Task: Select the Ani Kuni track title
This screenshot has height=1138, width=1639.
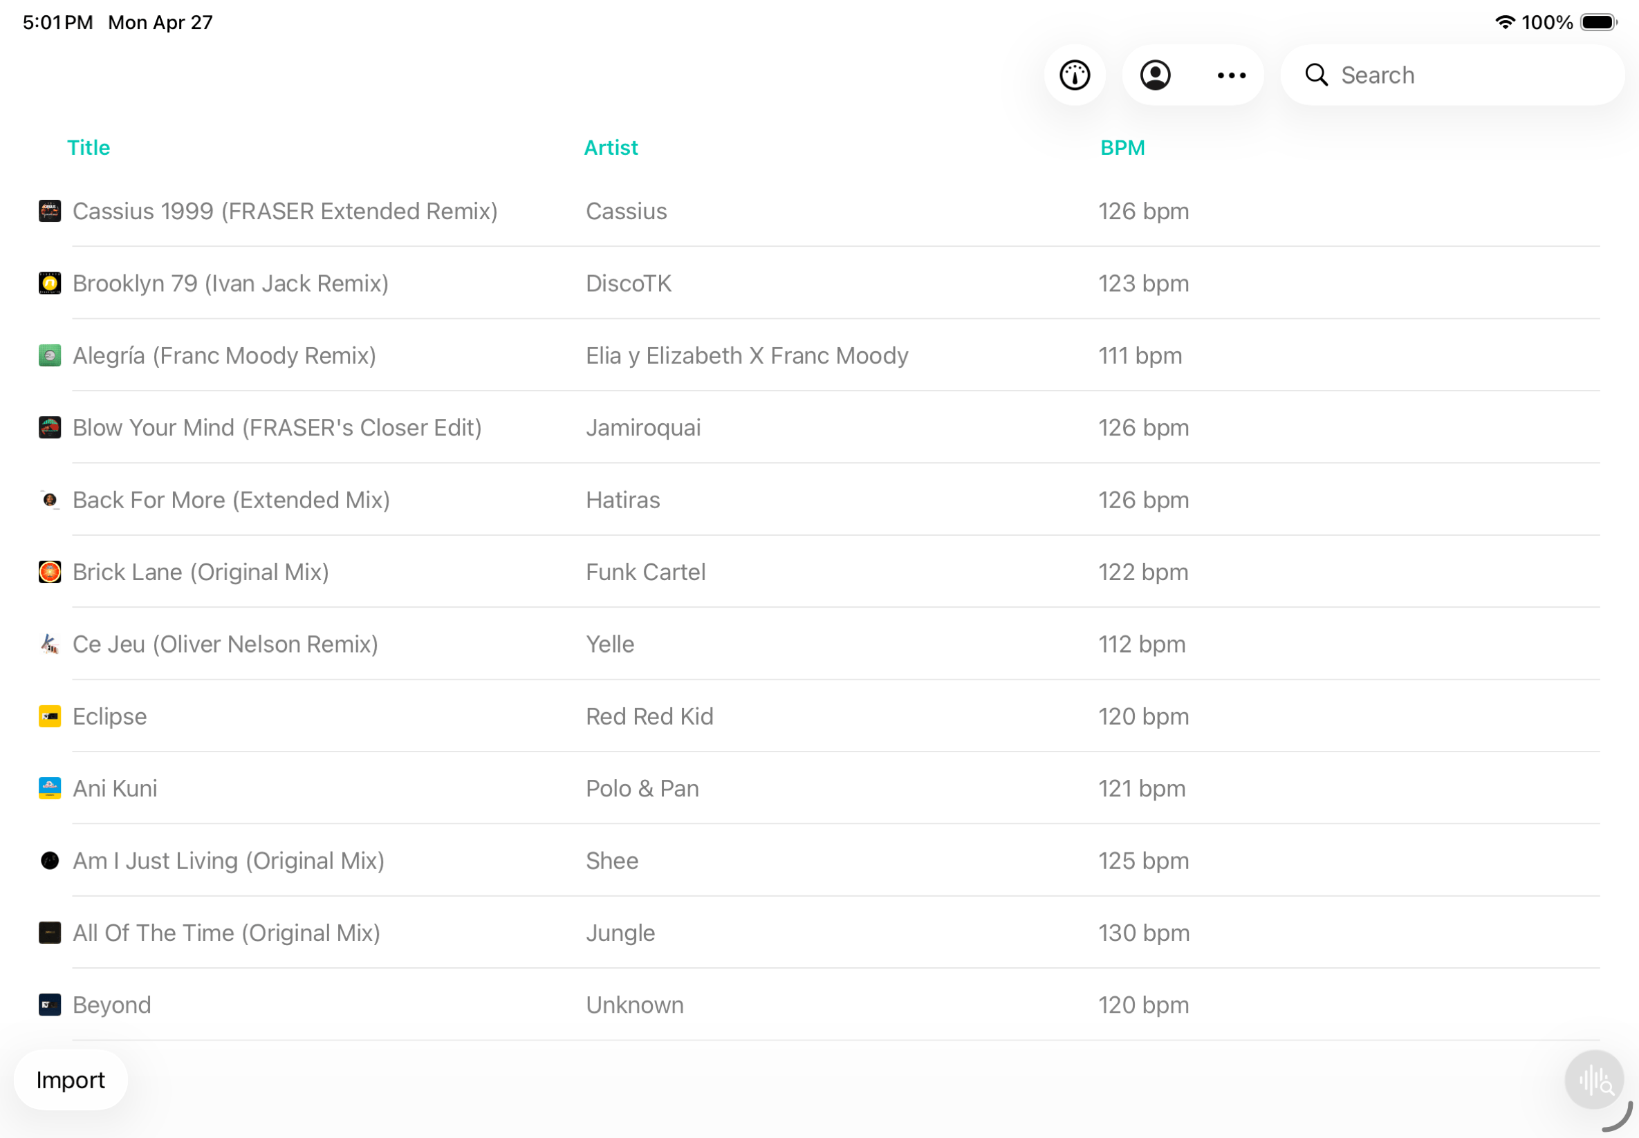Action: coord(115,788)
